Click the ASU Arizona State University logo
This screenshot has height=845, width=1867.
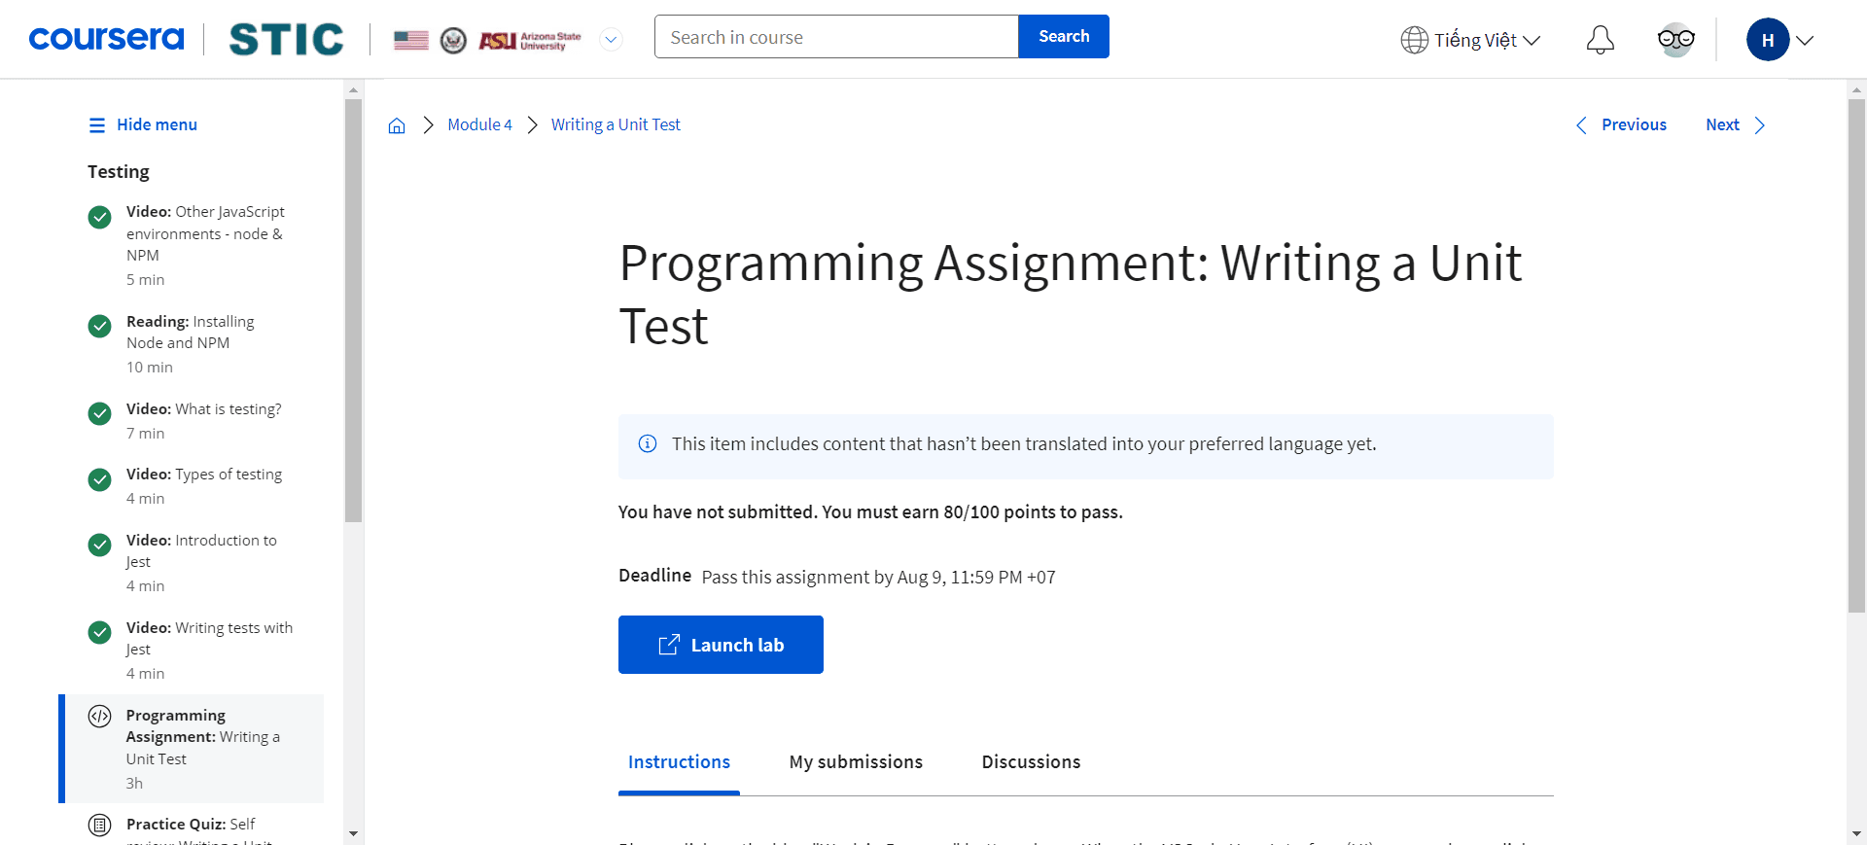point(530,40)
